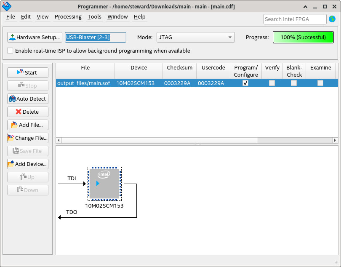Enable Examine checkbox for main.sof
The image size is (341, 267).
pos(320,83)
